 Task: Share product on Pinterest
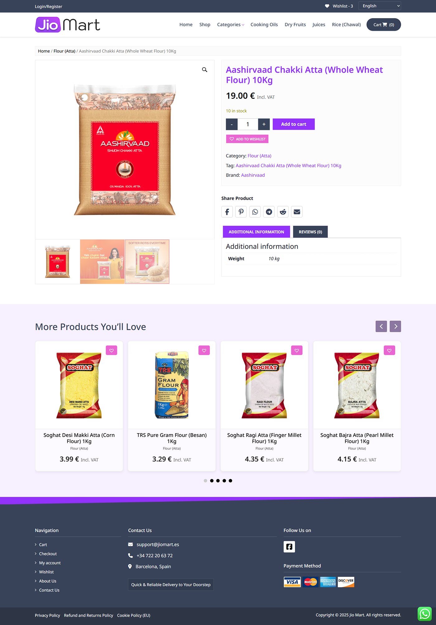tap(241, 212)
